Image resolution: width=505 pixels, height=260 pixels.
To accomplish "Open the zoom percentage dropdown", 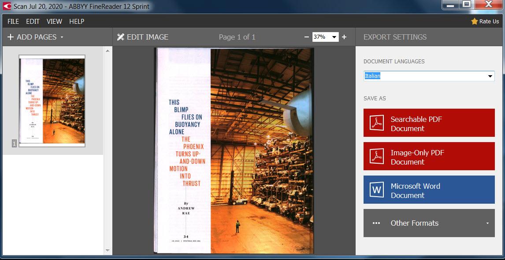I will 334,37.
